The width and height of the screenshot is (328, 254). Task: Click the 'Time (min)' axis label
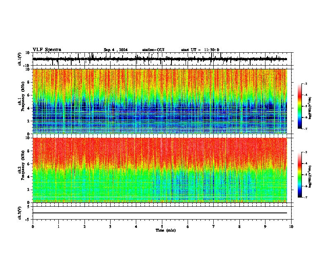coord(166,230)
